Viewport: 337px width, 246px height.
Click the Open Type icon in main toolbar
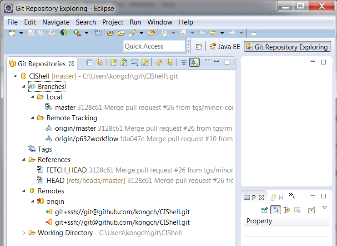coord(111,33)
